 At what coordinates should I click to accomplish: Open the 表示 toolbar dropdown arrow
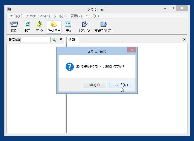coord(73,24)
